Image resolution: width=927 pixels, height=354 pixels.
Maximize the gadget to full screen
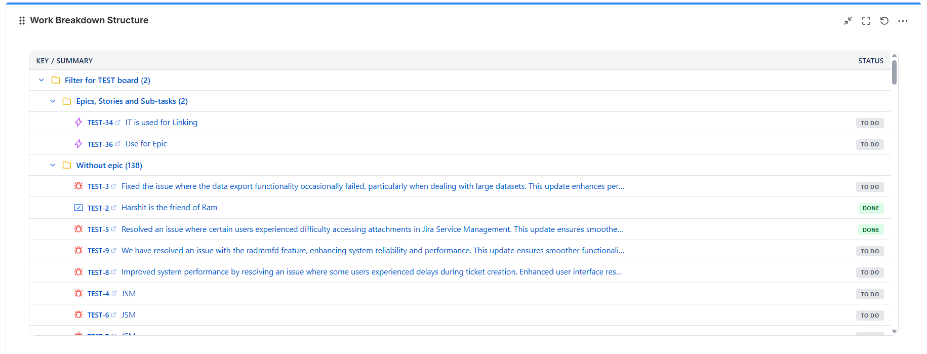pyautogui.click(x=866, y=21)
